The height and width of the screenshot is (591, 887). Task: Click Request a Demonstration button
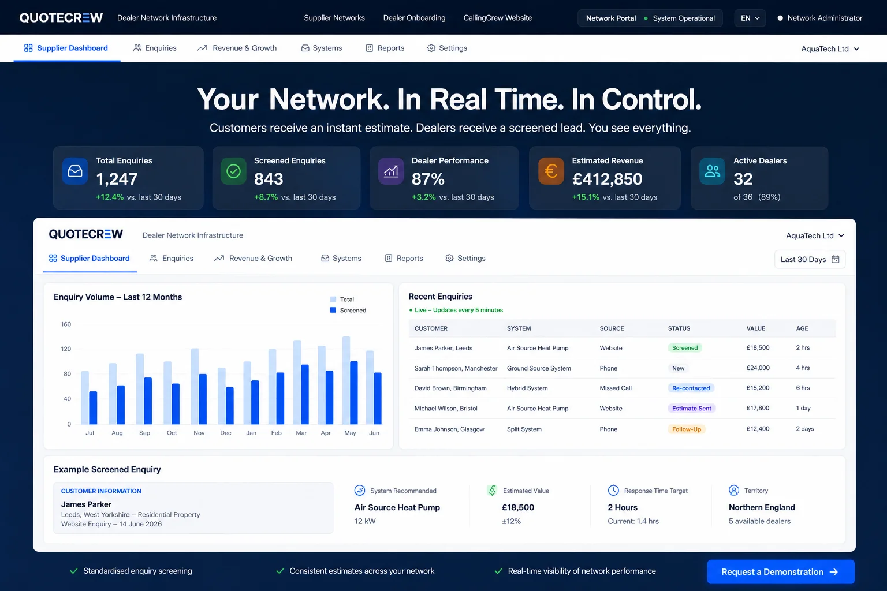(x=781, y=572)
